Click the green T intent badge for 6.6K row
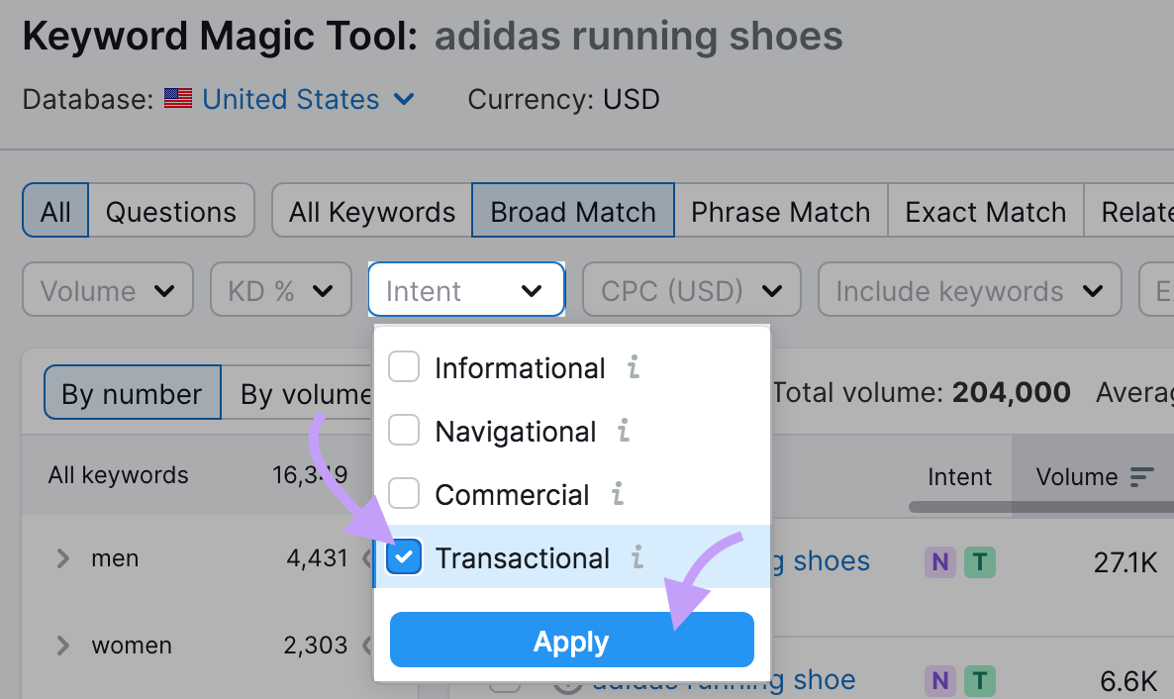This screenshot has width=1174, height=699. pos(979,680)
